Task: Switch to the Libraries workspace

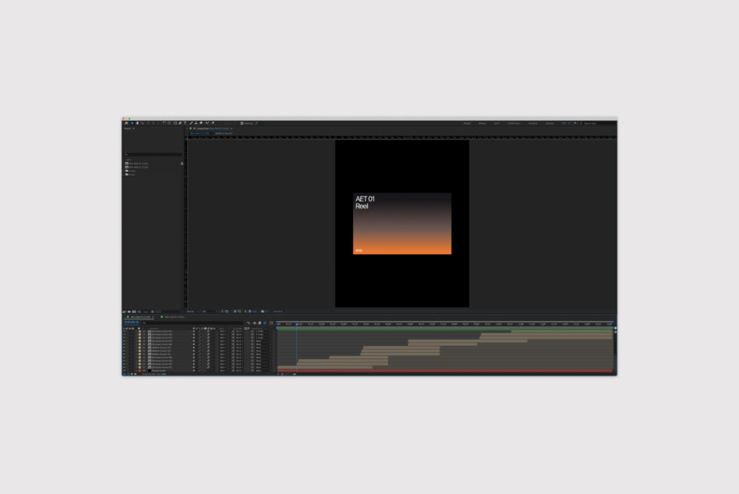Action: [550, 123]
